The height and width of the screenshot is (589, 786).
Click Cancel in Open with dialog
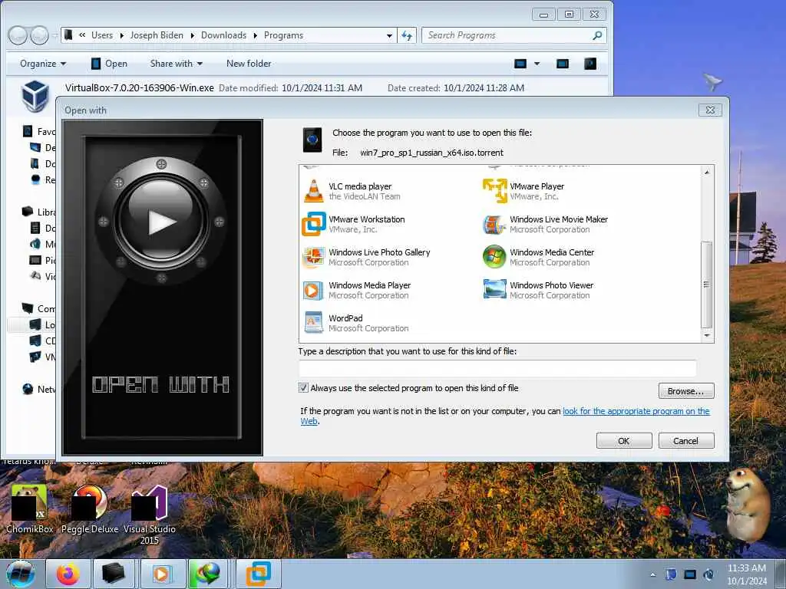(x=685, y=441)
